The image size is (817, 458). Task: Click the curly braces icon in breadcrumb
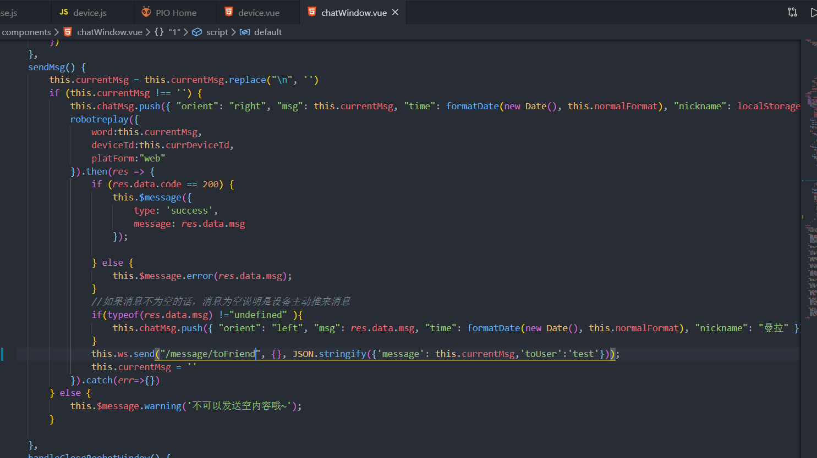click(159, 32)
